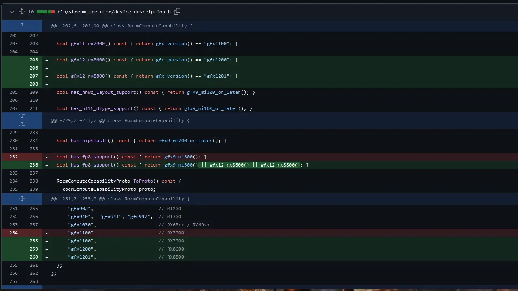Image resolution: width=518 pixels, height=291 pixels.
Task: Click the diffstat colored squares
Action: tap(46, 12)
